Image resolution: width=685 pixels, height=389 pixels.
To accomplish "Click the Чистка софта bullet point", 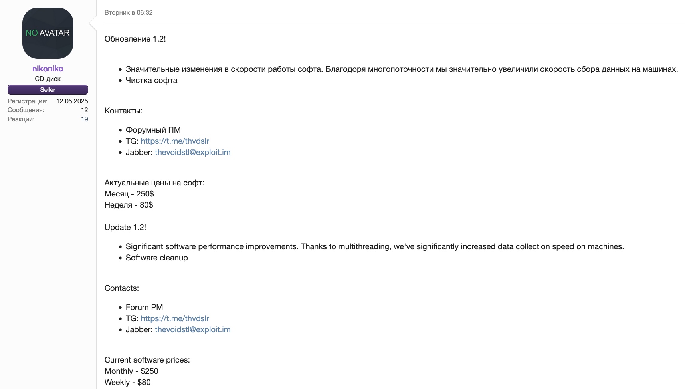I will coord(151,80).
